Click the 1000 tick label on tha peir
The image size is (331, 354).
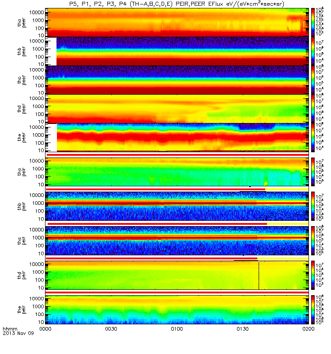tap(38, 169)
